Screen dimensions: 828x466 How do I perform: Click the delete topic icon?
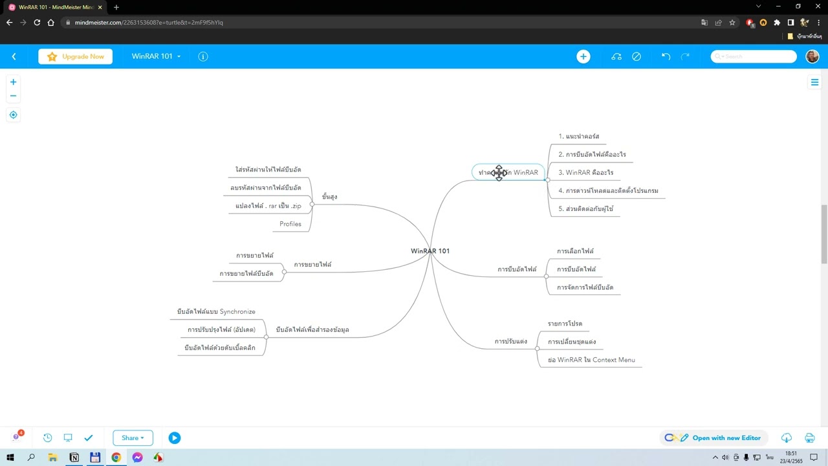pos(637,56)
